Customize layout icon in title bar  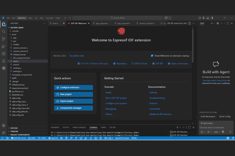[200, 18]
